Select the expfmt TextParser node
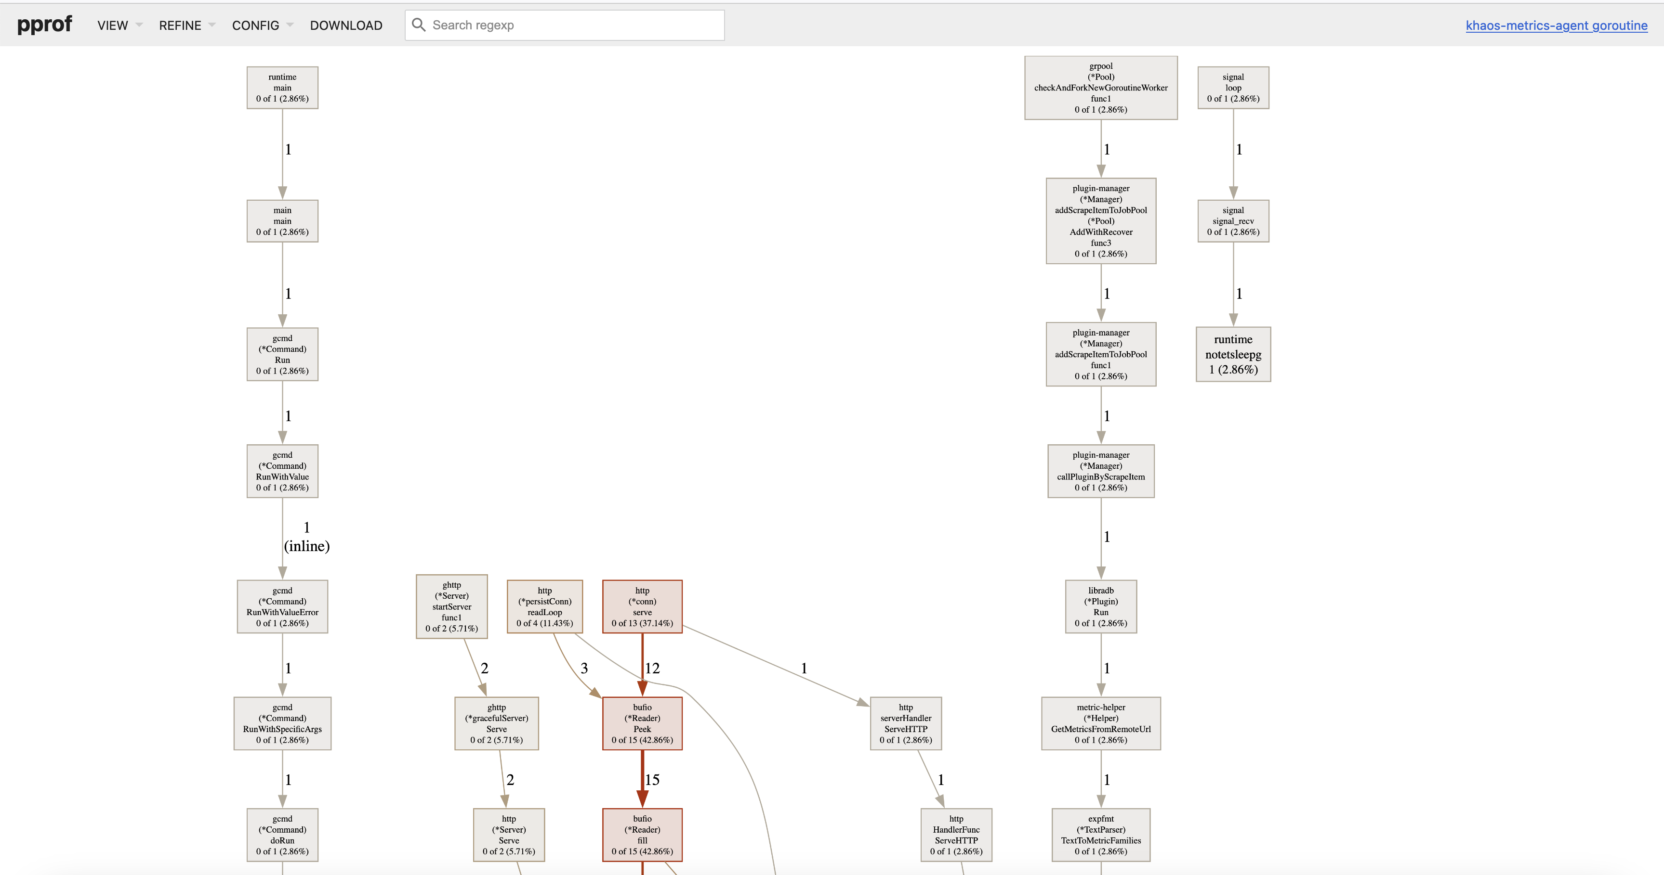The image size is (1664, 875). [1100, 835]
